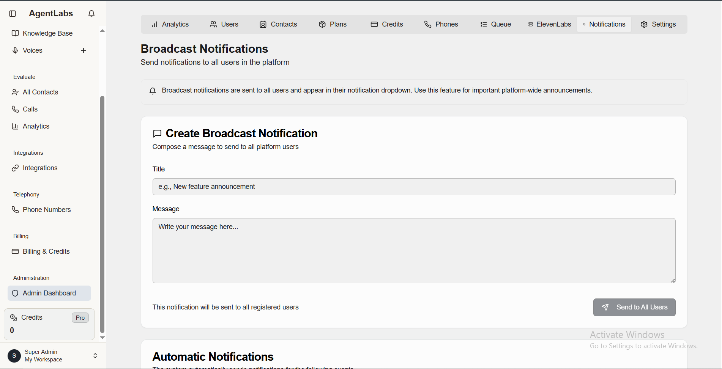Toggle the sidebar collapse icon next to AgentLabs
The image size is (722, 369).
click(13, 13)
